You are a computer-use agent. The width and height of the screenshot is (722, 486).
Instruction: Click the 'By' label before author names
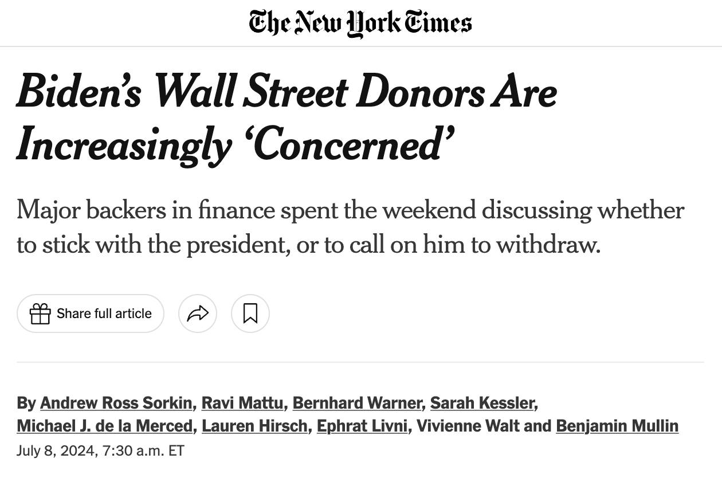pos(26,403)
